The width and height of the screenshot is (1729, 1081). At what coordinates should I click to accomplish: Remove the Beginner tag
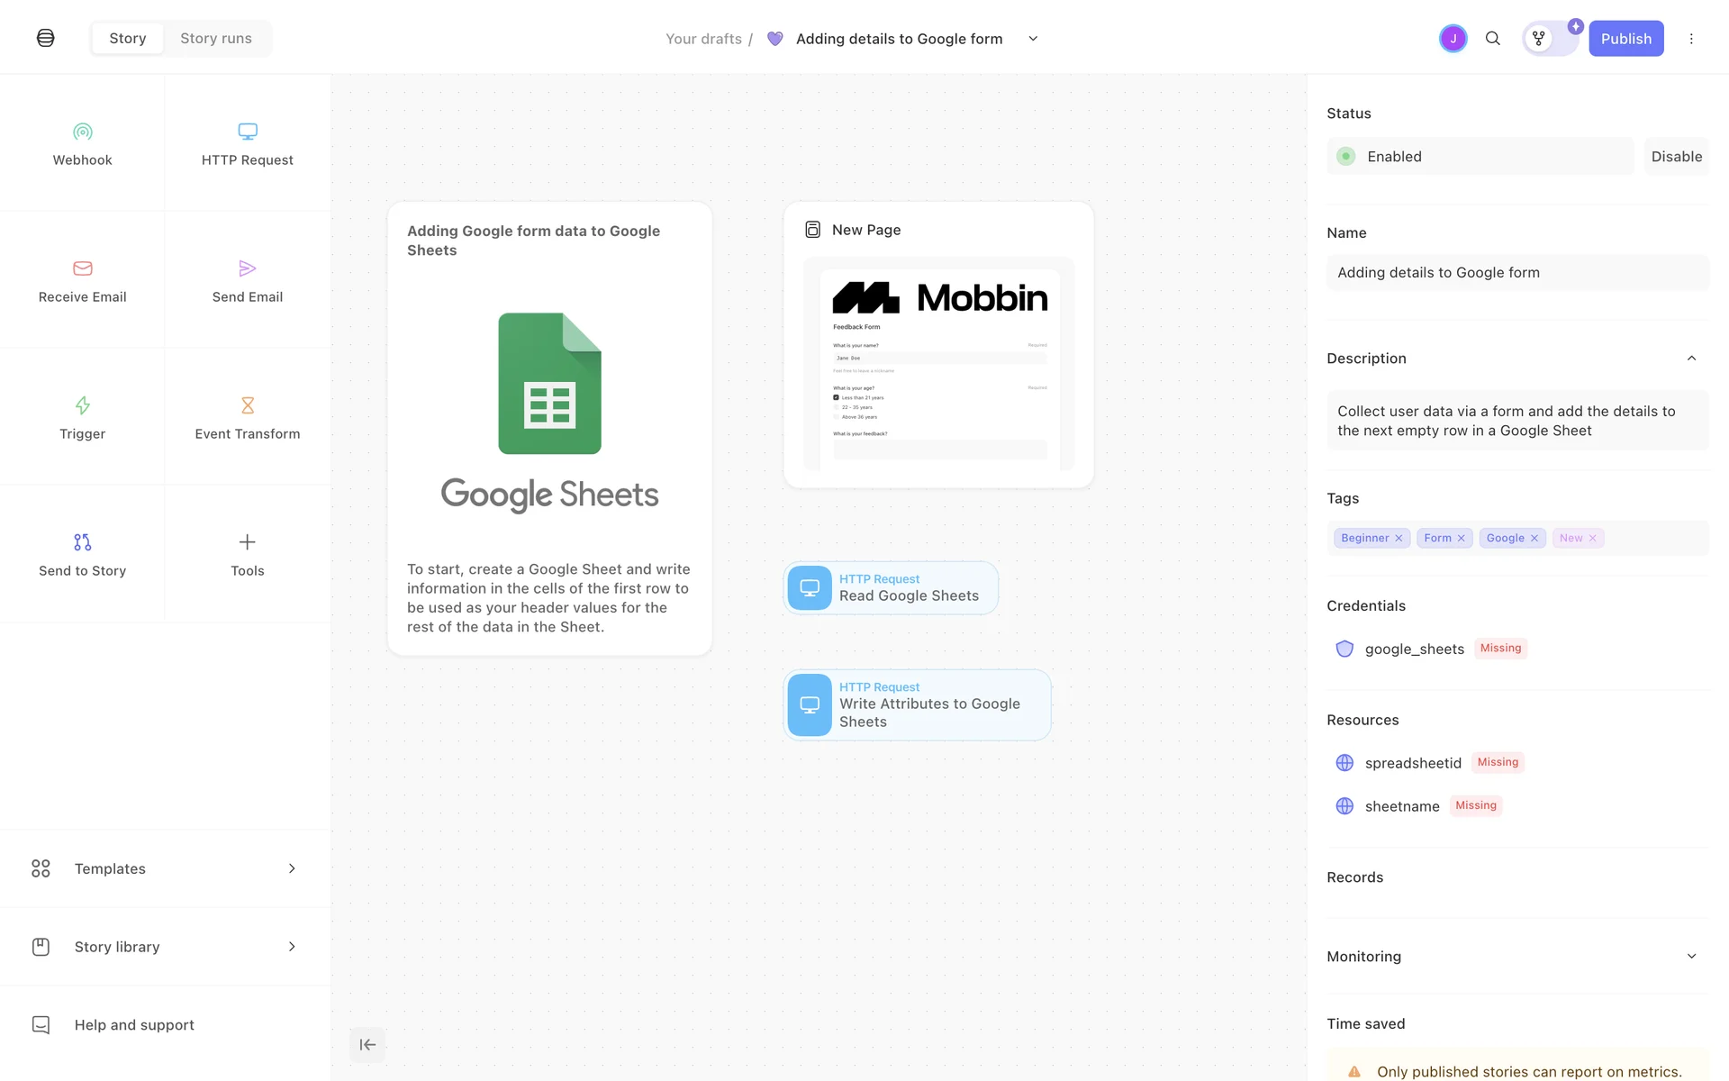click(1399, 539)
